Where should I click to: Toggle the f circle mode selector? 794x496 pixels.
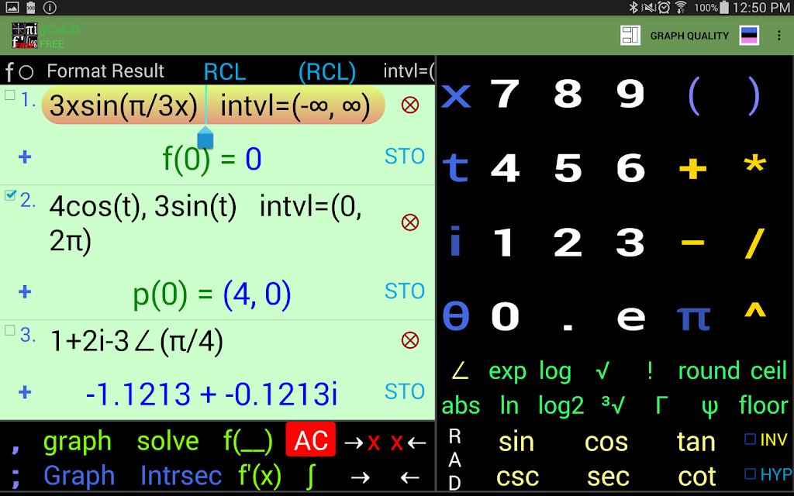tap(19, 72)
